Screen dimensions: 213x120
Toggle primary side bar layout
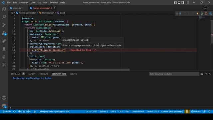[x=175, y=3]
